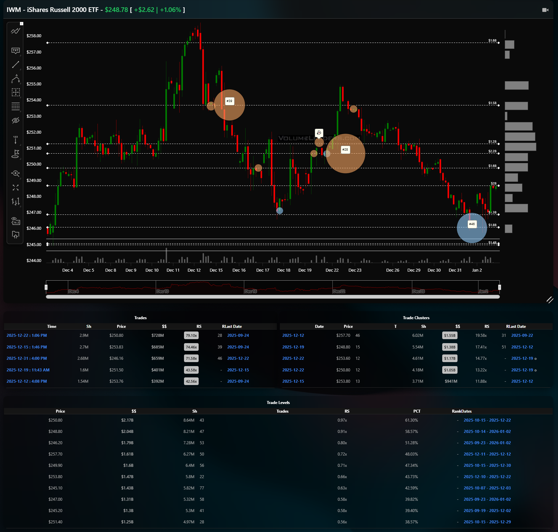Toggle the price label visibility icon

pos(16,221)
